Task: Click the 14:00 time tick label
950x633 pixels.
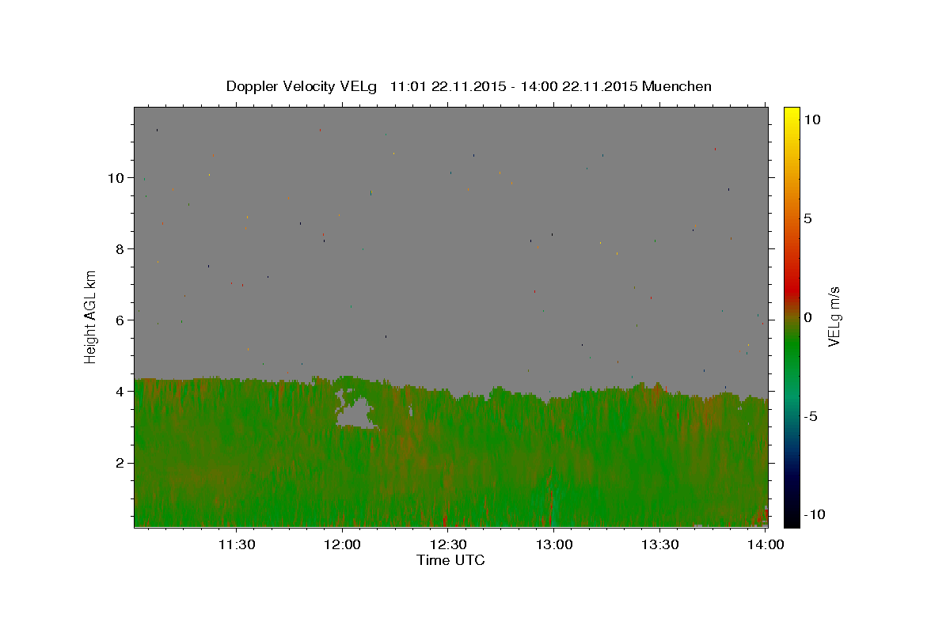Action: 766,544
